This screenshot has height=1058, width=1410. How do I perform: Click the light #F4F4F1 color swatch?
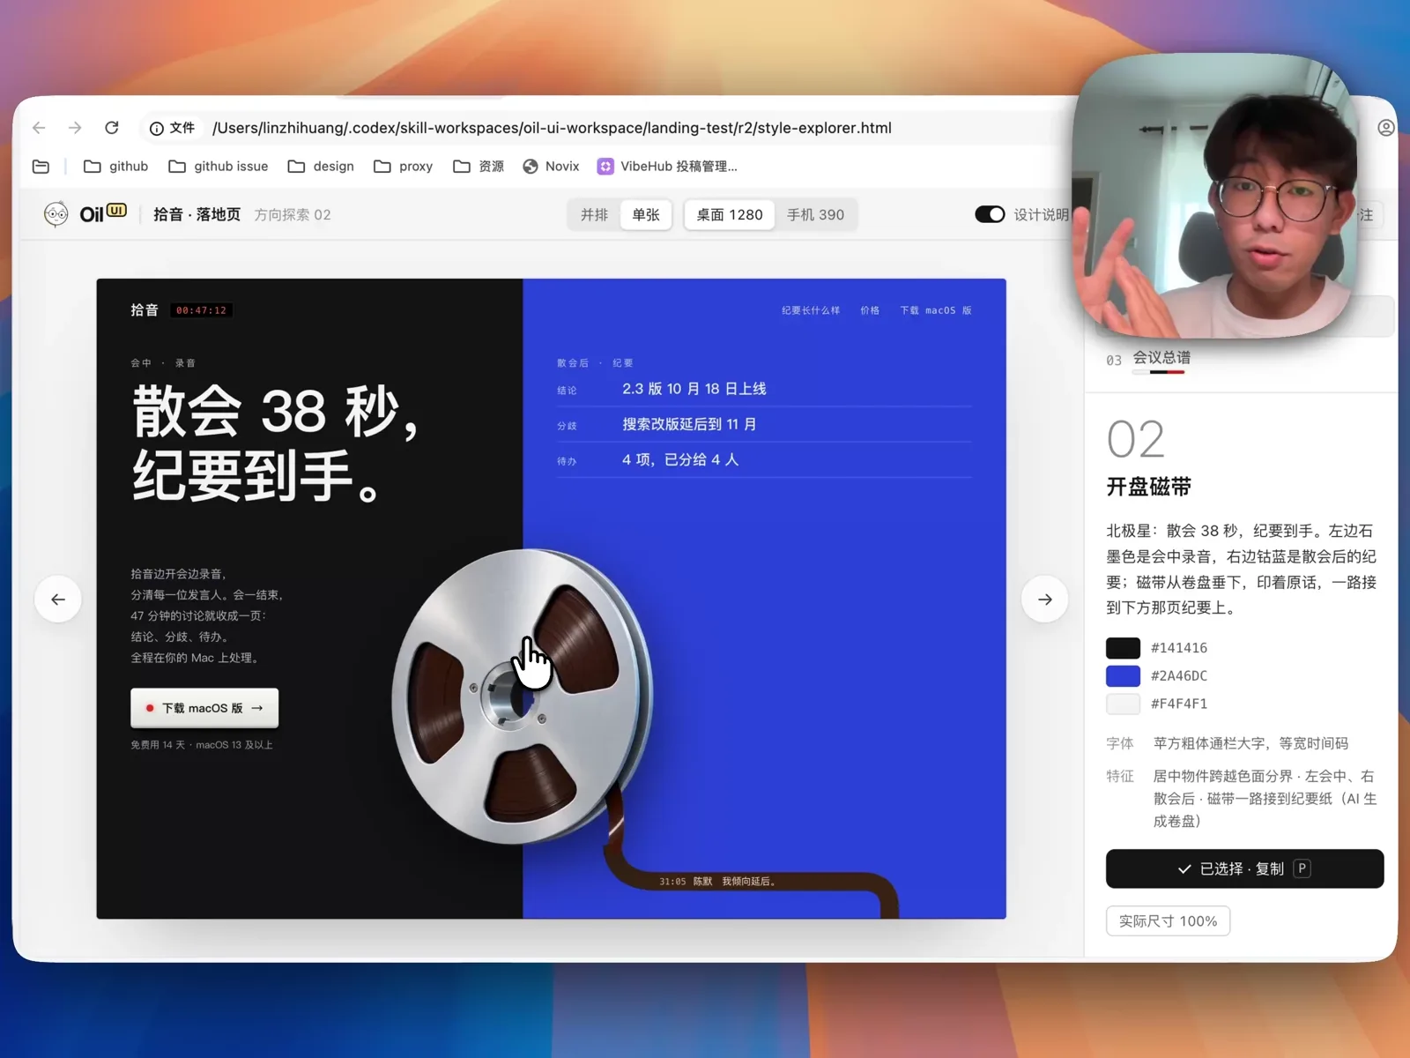1123,704
